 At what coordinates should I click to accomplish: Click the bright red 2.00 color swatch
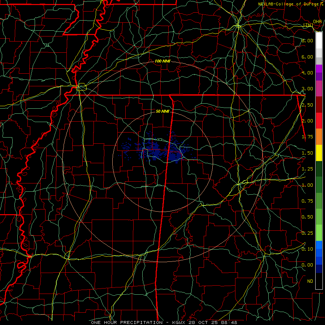(319, 121)
